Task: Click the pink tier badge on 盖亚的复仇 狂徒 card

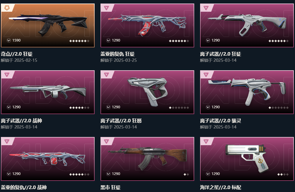Action: pyautogui.click(x=106, y=8)
